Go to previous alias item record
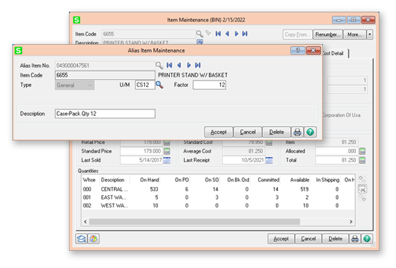This screenshot has height=268, width=396. 179,65
